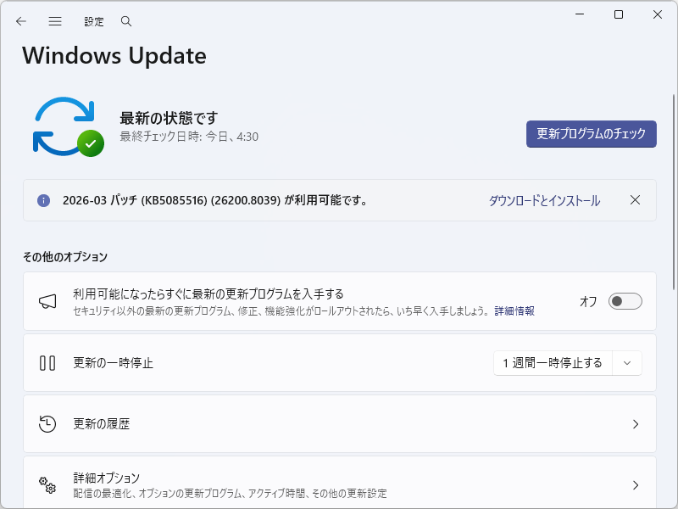
Task: Open the hamburger navigation menu
Action: [x=54, y=20]
